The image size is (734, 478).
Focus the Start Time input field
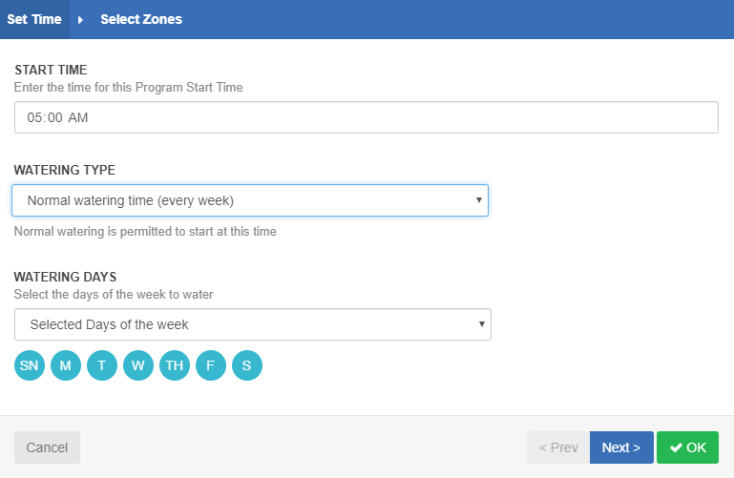point(367,117)
